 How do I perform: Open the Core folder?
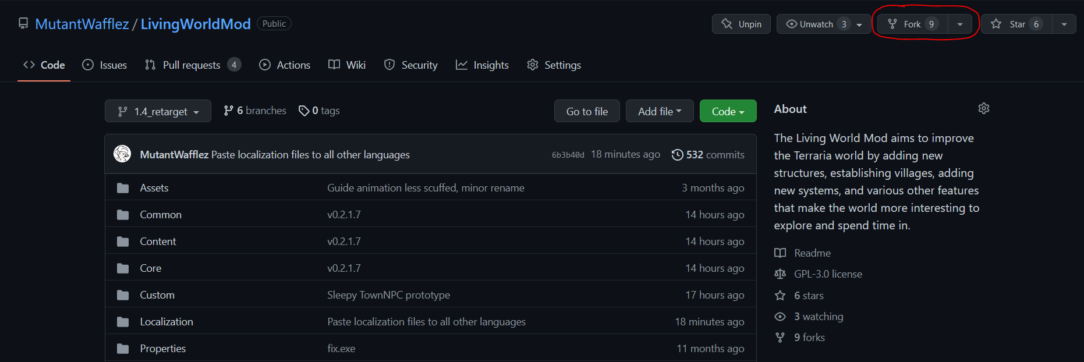tap(150, 268)
